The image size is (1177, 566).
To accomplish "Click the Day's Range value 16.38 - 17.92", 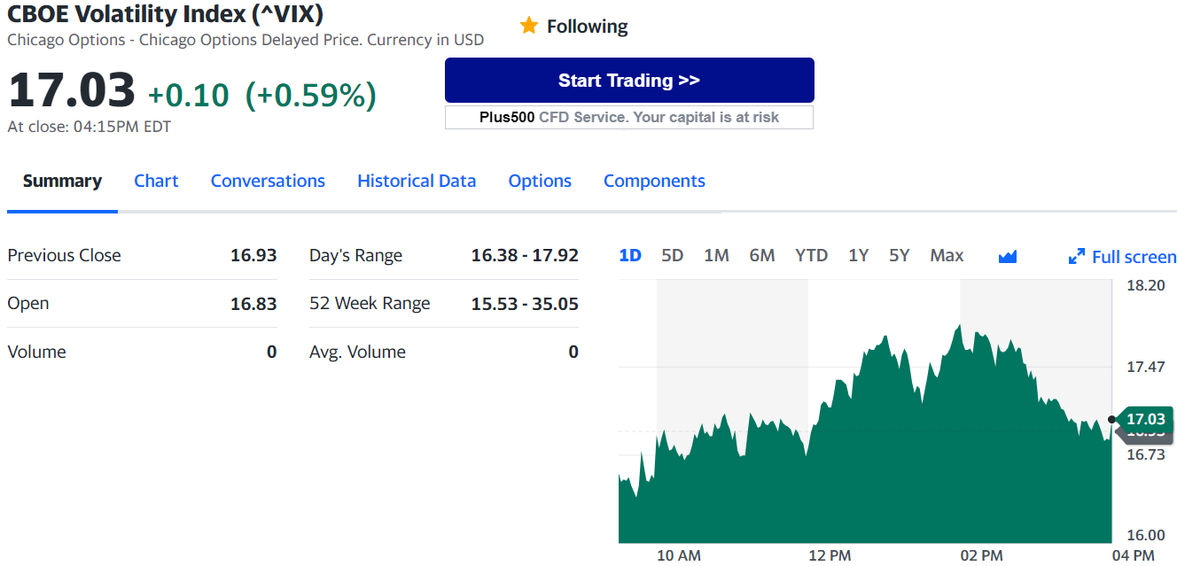I will (x=525, y=255).
